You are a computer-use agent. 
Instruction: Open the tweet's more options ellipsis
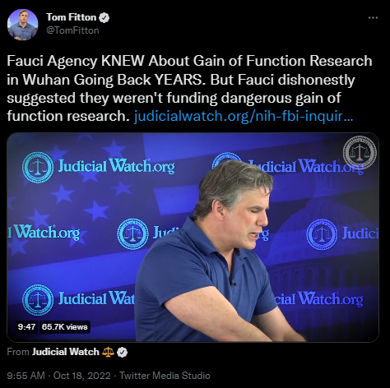coord(373,18)
